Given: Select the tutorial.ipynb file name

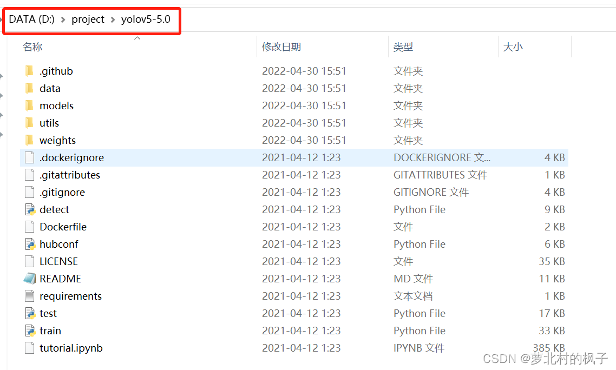Looking at the screenshot, I should pyautogui.click(x=71, y=348).
